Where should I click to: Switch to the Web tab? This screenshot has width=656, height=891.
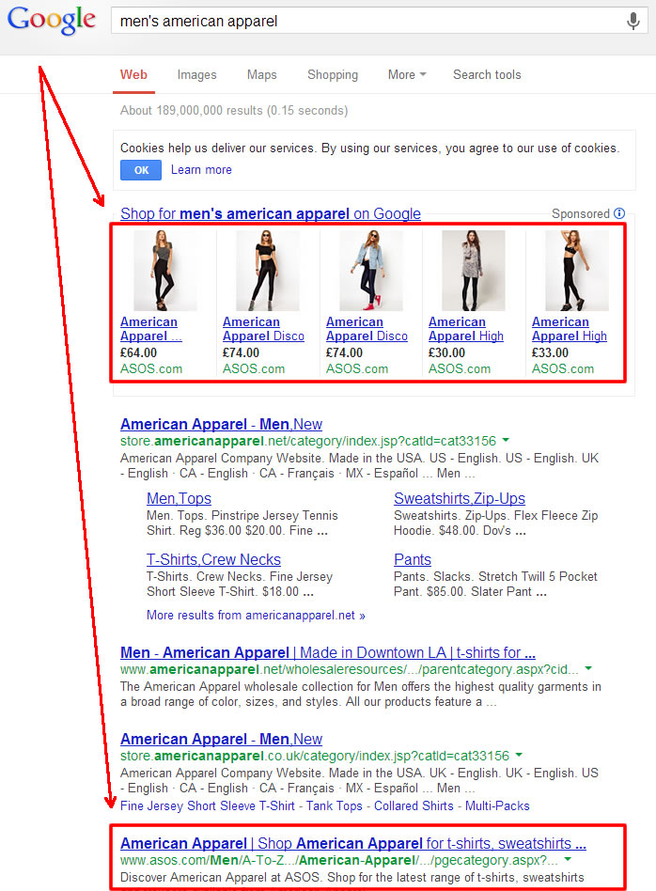(x=133, y=75)
